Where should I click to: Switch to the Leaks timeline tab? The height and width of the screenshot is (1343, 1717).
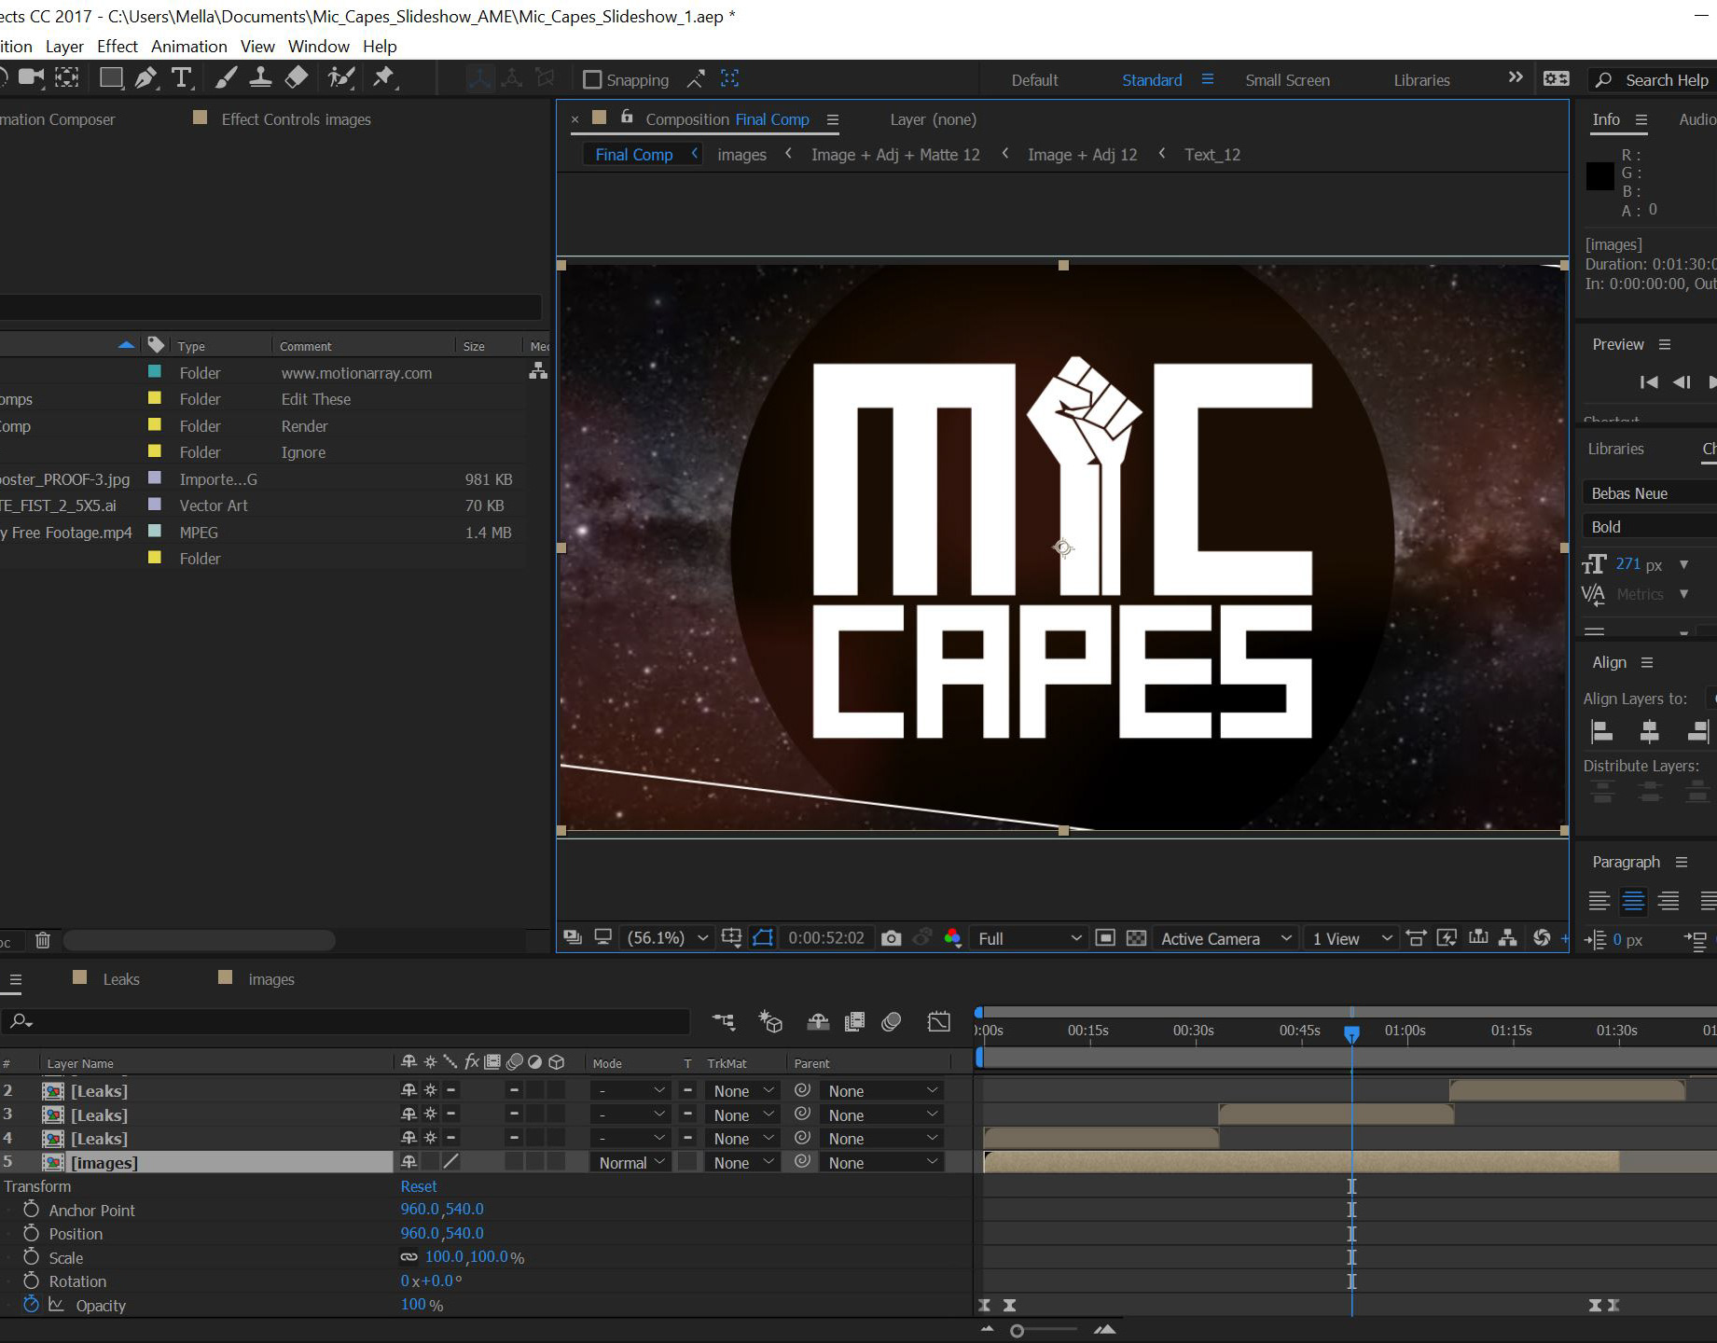[x=120, y=979]
